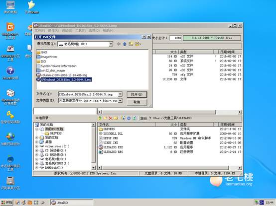The width and height of the screenshot is (276, 206).
Task: Click the back arrow in Open ISO dialog
Action: point(119,44)
